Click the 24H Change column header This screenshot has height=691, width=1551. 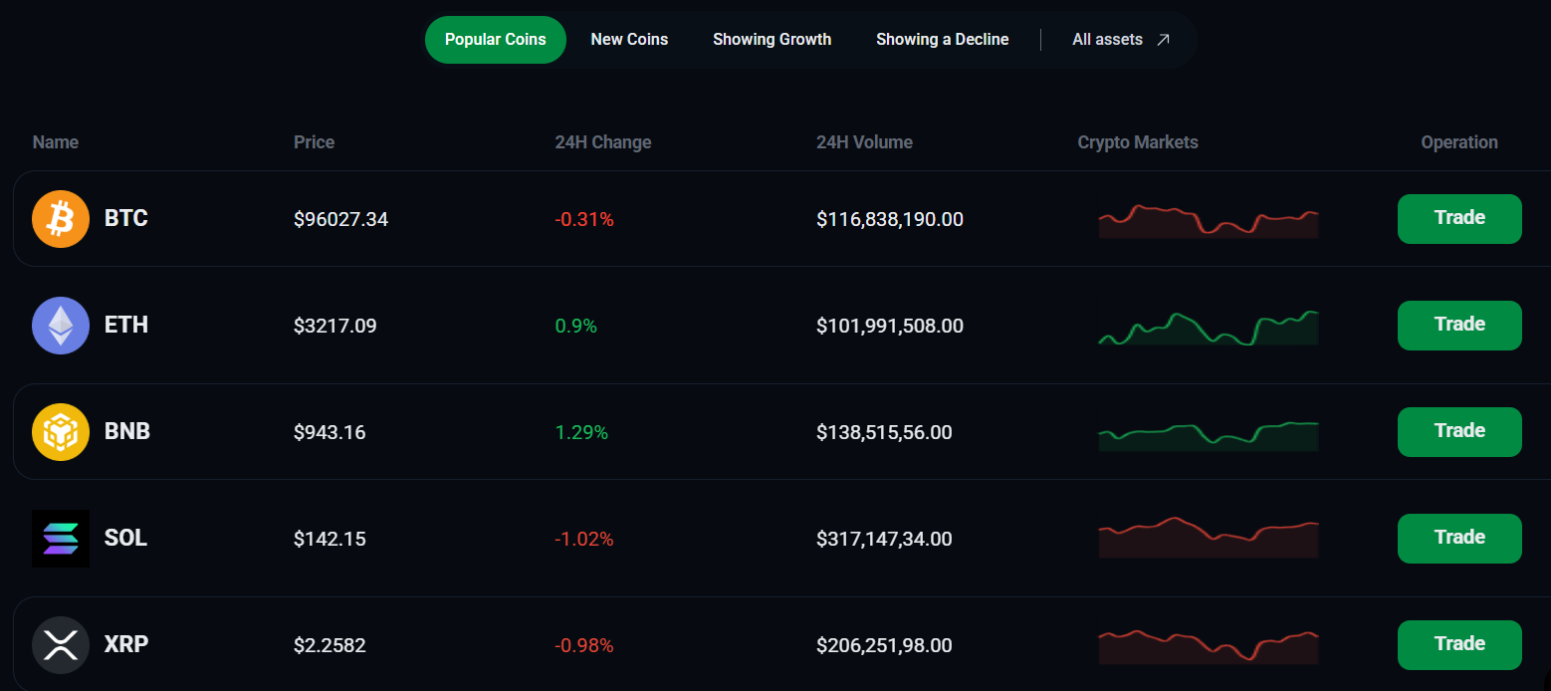coord(602,141)
